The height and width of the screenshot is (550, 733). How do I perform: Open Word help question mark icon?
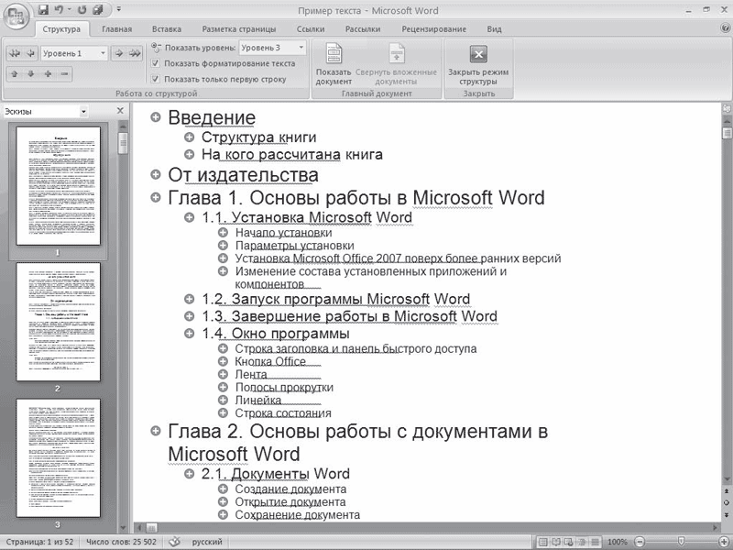click(x=725, y=28)
